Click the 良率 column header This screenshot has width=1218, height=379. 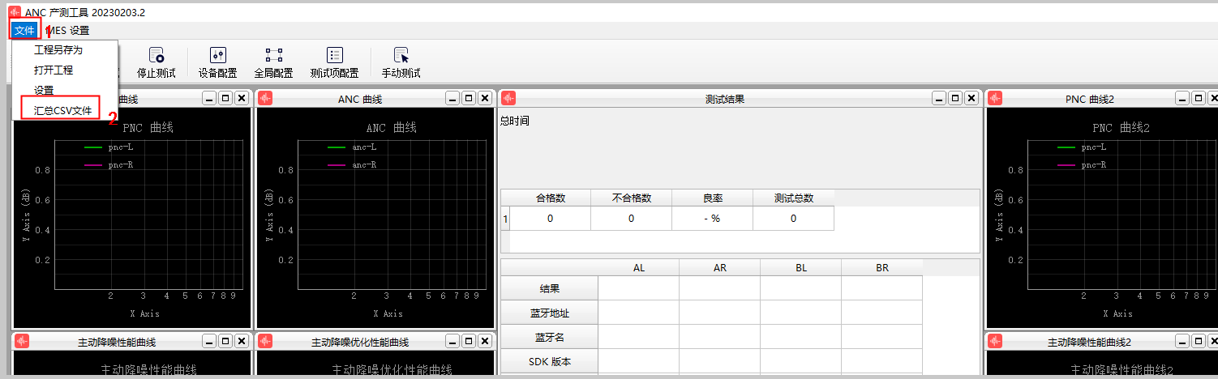tap(713, 198)
